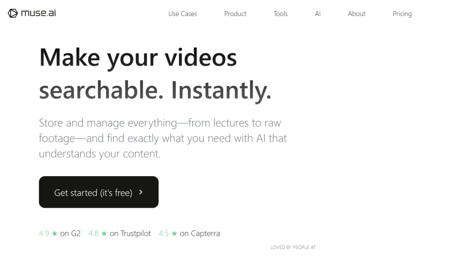Click Get started (it's free) button
This screenshot has width=456, height=257.
click(x=98, y=192)
